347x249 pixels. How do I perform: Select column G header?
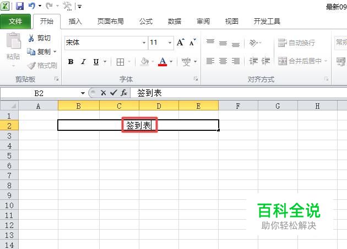tap(278, 105)
